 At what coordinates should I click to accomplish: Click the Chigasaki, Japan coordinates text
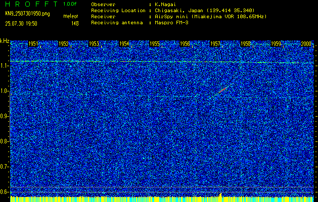(x=205, y=11)
